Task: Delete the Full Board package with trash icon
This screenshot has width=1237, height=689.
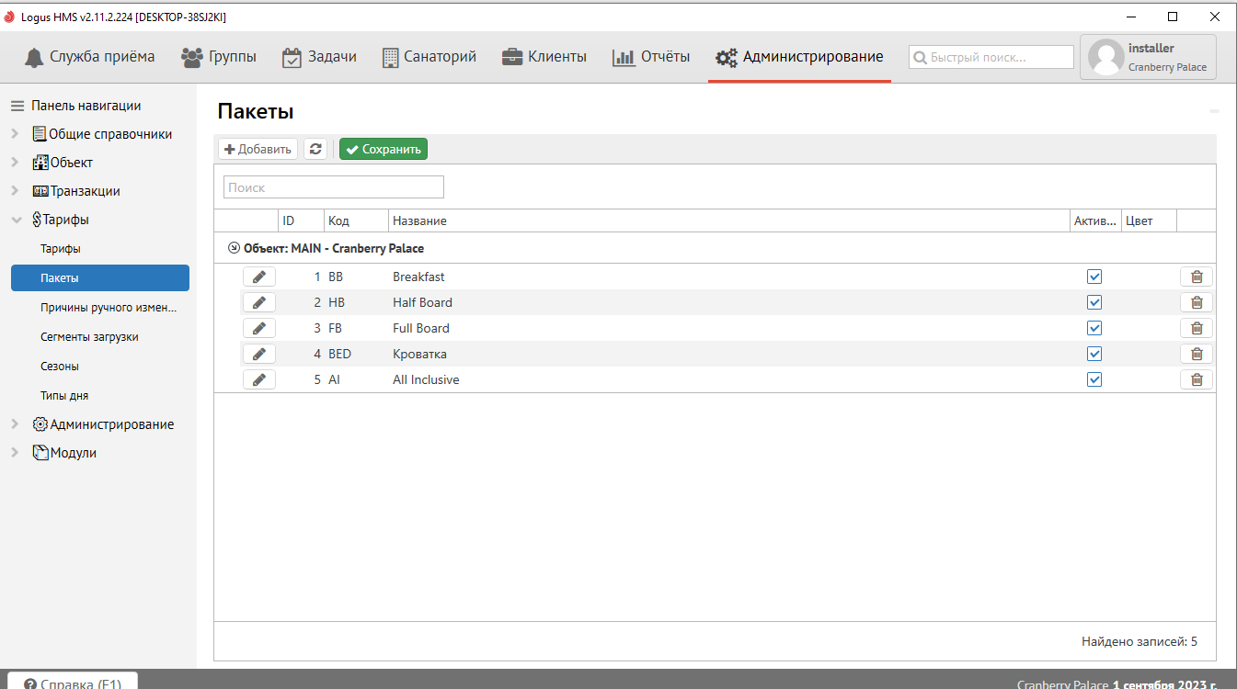Action: click(x=1197, y=328)
